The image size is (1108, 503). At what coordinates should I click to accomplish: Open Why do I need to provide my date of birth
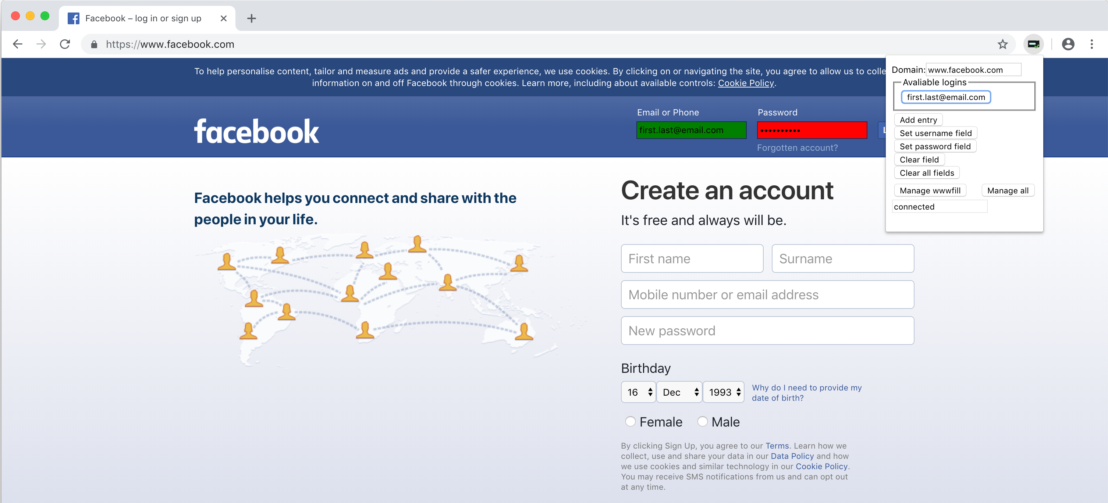coord(806,393)
